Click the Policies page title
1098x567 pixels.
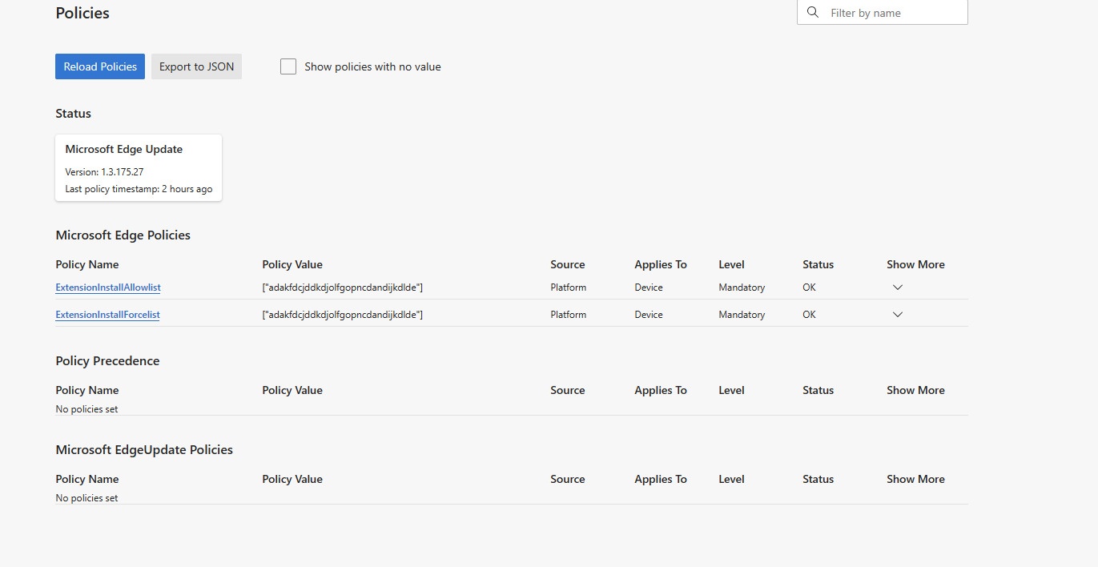[82, 14]
